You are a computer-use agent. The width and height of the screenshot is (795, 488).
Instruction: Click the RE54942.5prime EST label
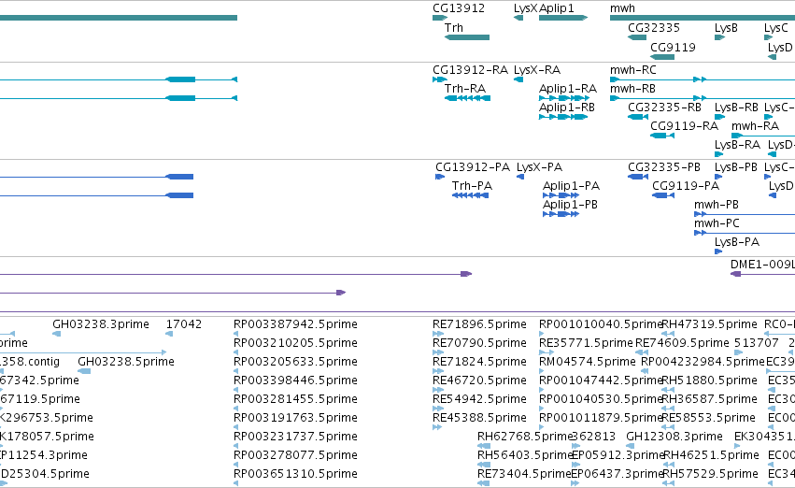[479, 399]
